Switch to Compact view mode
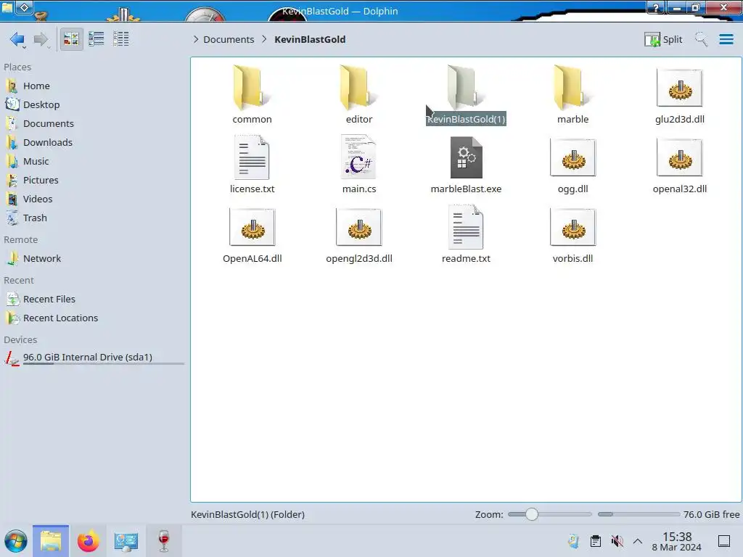Image resolution: width=743 pixels, height=557 pixels. click(97, 39)
